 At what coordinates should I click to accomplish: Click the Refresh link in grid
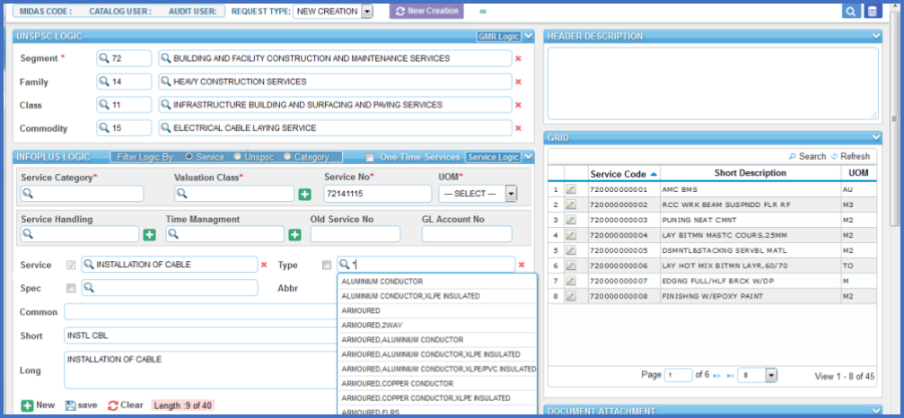849,156
